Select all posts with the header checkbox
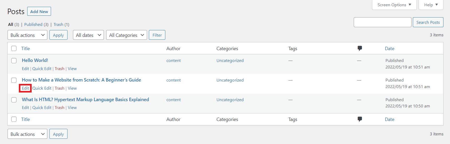 tap(14, 48)
